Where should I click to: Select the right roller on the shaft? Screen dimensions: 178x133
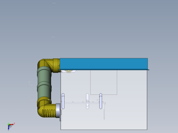coord(101,101)
